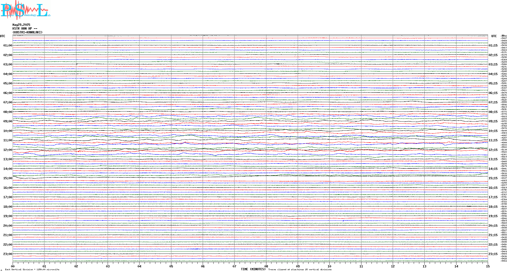Click the KSTR HHN HP station label
Image resolution: width=508 pixels, height=273 pixels.
[25, 29]
